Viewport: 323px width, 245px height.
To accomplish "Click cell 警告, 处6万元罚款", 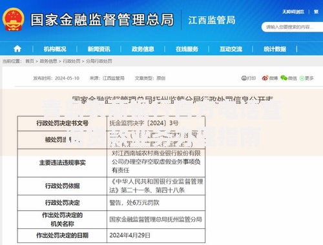I will click(x=156, y=202).
